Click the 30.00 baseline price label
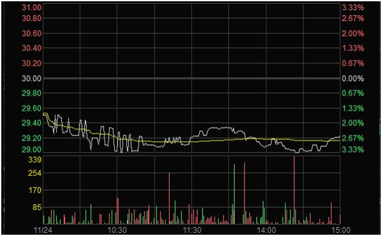382x236 pixels. tap(32, 79)
